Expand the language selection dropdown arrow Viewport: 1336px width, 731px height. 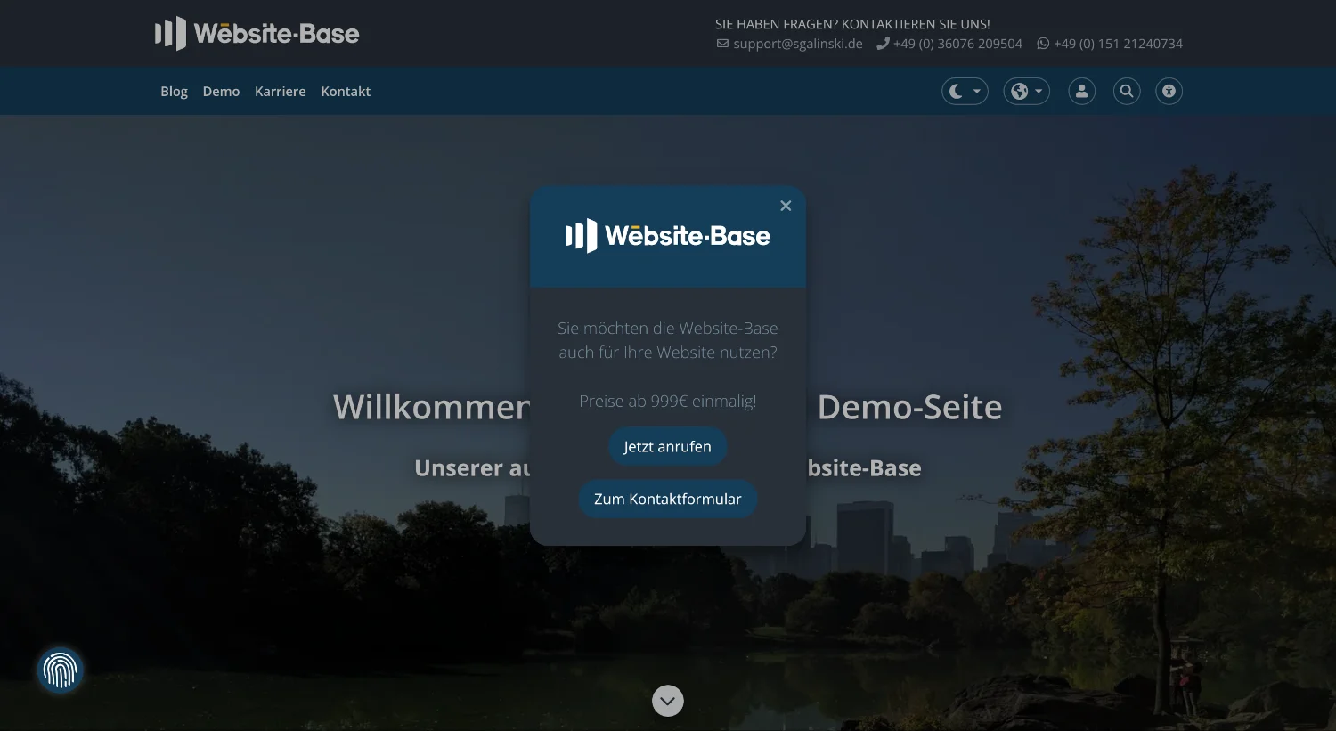tap(1039, 91)
